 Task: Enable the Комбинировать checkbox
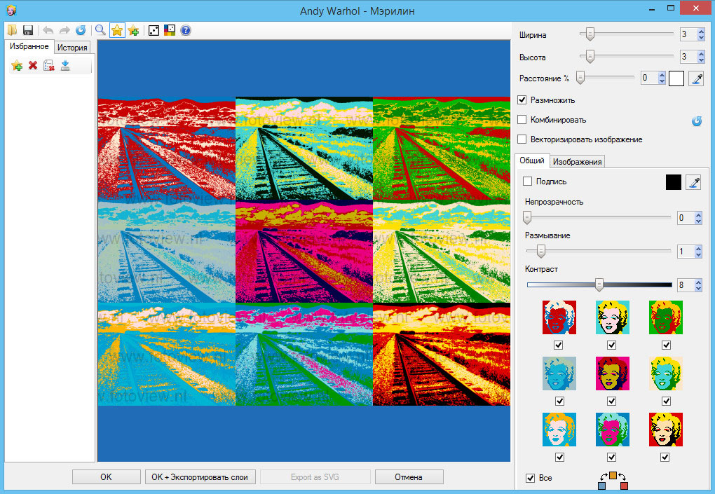[x=522, y=119]
